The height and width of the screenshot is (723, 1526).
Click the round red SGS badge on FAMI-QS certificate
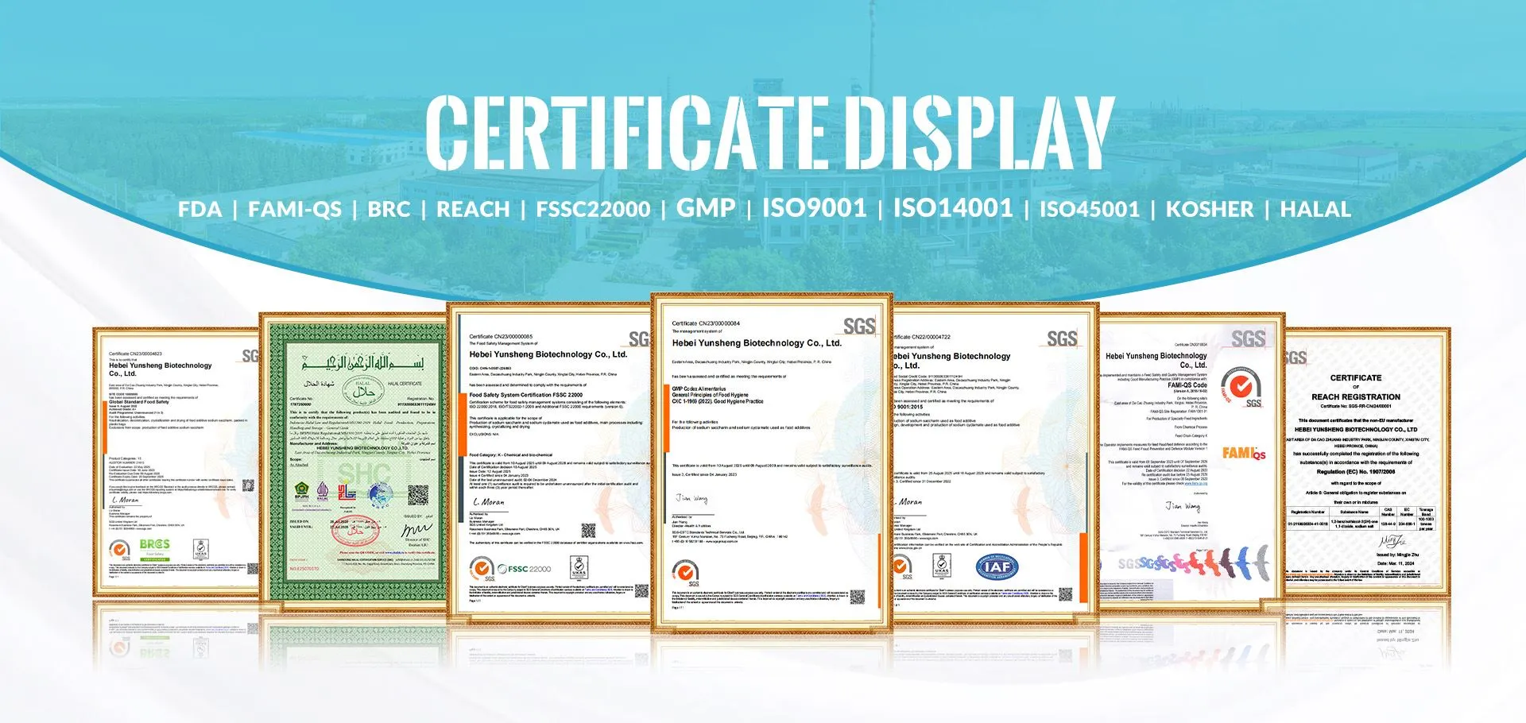pyautogui.click(x=1241, y=386)
